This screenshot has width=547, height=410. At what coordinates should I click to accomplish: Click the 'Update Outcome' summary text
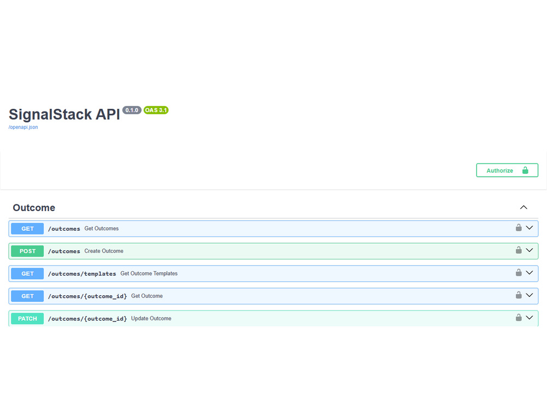click(x=151, y=319)
